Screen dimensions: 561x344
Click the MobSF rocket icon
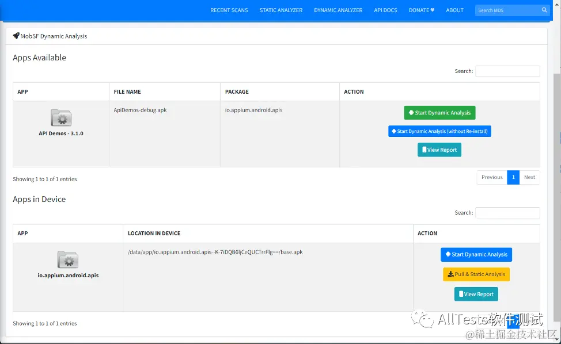point(16,36)
